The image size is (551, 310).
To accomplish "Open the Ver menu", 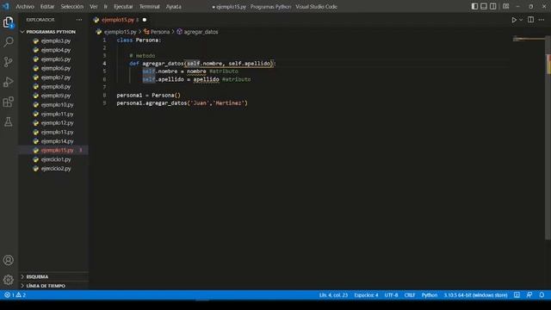I will (x=94, y=6).
